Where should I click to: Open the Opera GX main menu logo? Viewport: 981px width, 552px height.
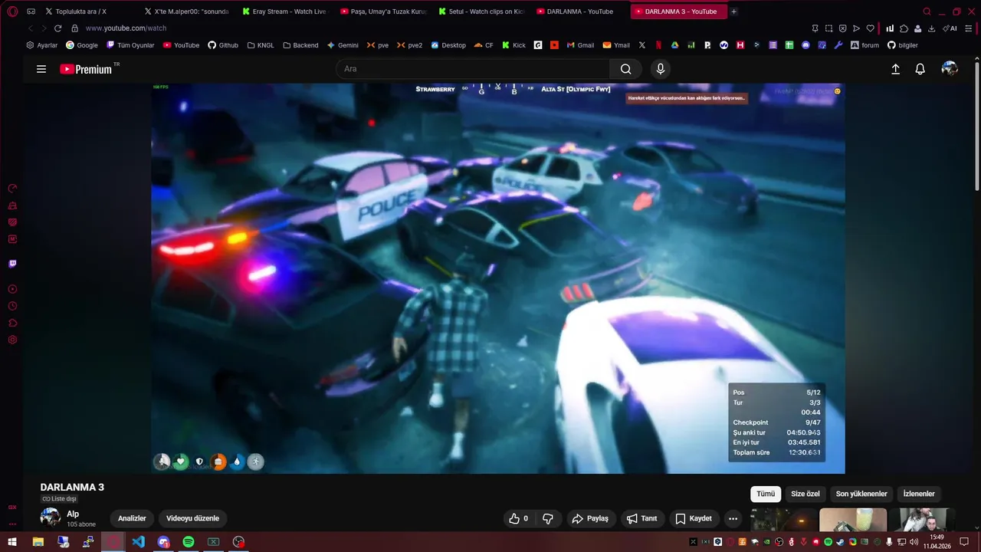[12, 11]
